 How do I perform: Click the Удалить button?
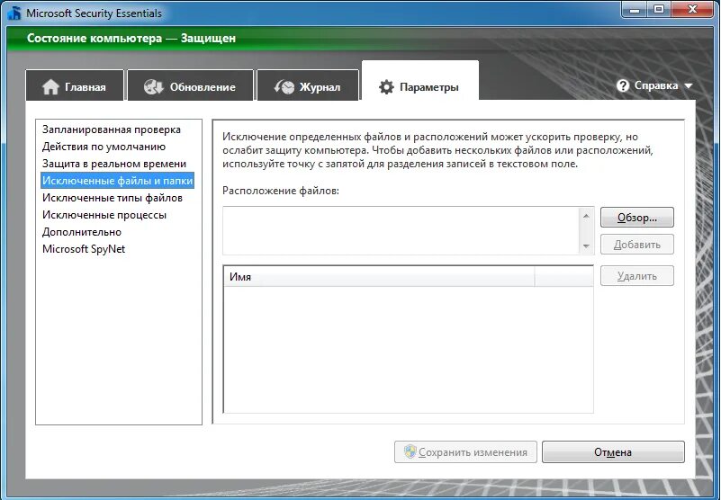coord(637,276)
